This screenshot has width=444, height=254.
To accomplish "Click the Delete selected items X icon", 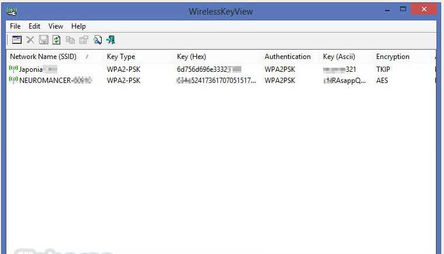I will 30,40.
